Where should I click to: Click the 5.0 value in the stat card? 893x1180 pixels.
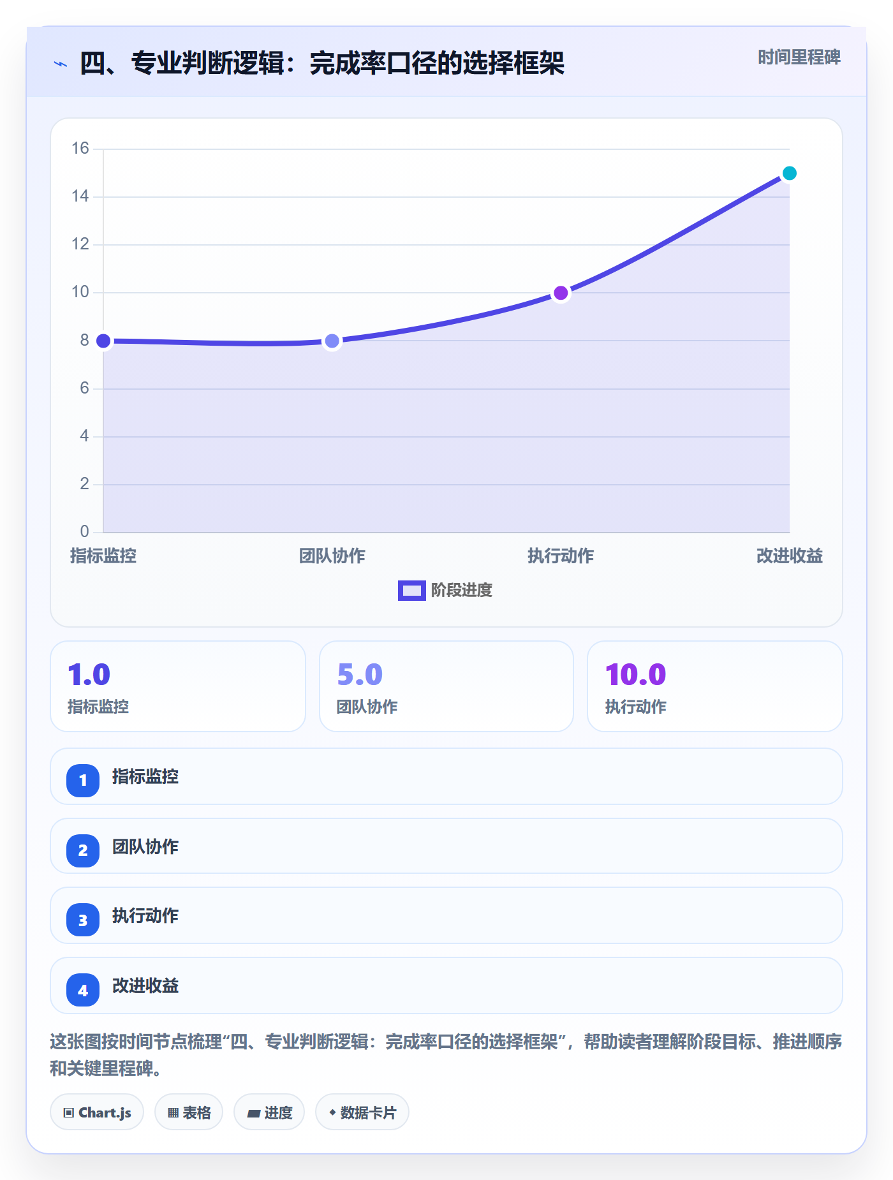click(360, 675)
